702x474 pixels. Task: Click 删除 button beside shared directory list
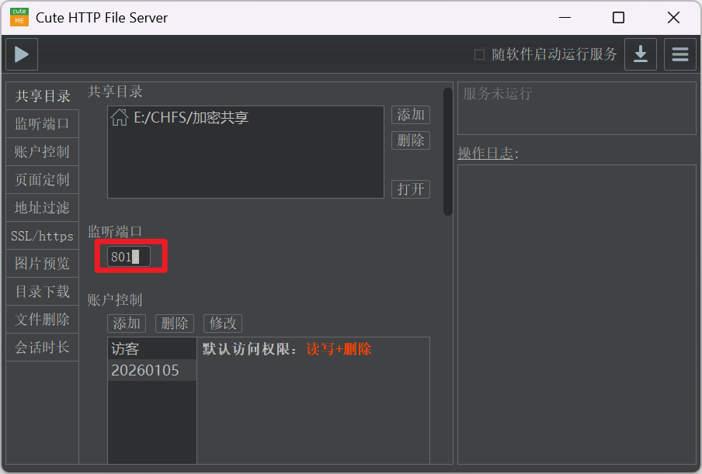click(411, 140)
